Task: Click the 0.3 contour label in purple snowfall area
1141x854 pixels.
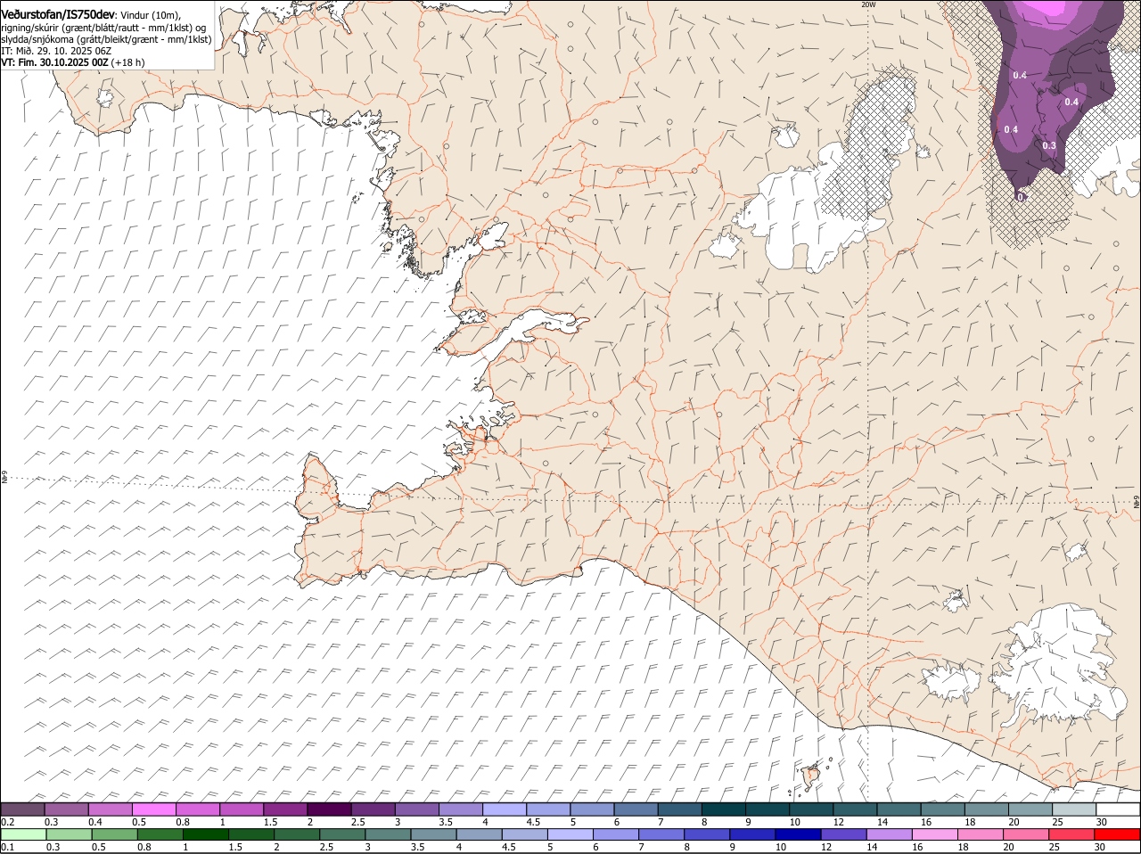Action: click(x=1049, y=145)
